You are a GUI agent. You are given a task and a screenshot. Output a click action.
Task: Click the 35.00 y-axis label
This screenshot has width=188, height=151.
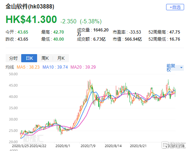point(13,108)
